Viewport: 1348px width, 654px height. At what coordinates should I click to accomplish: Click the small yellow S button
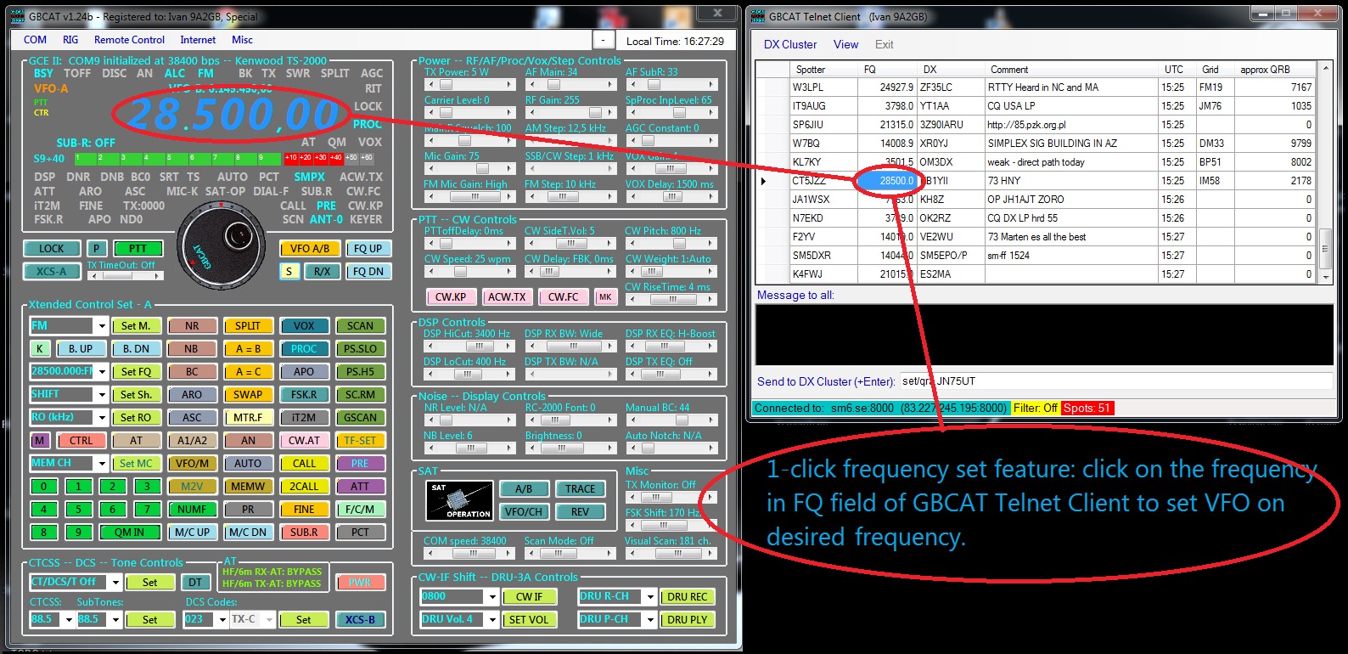289,272
